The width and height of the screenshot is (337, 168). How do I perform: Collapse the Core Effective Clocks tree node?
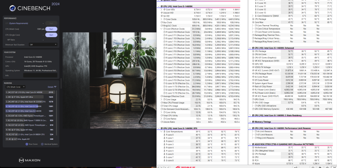(x=161, y=29)
